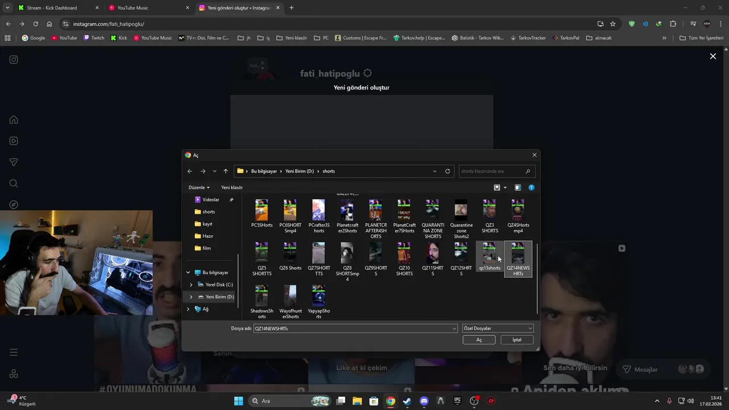The height and width of the screenshot is (410, 729).
Task: Open recent locations chevron in file dialog
Action: [x=214, y=171]
